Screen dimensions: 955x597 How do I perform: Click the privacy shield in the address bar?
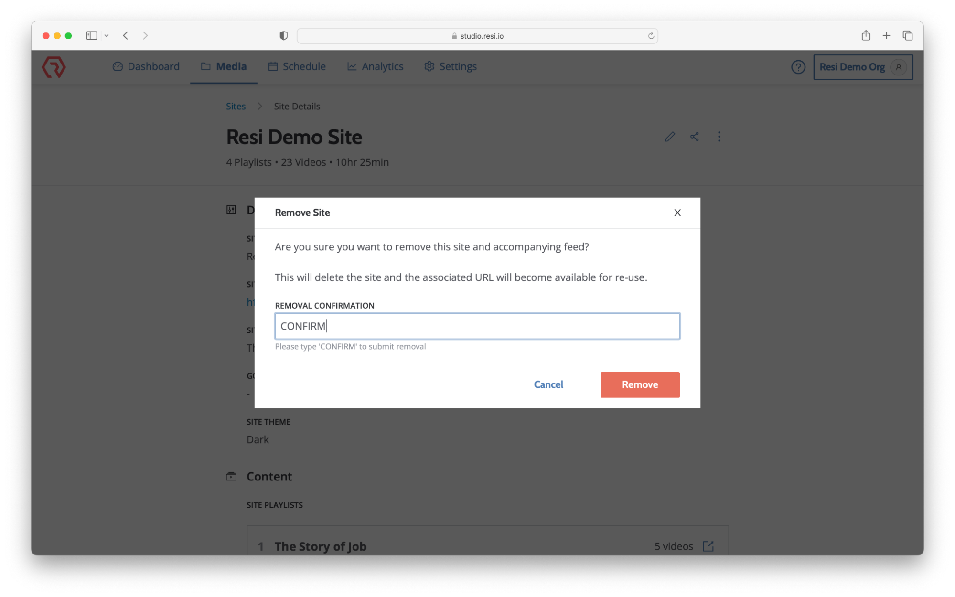point(283,35)
